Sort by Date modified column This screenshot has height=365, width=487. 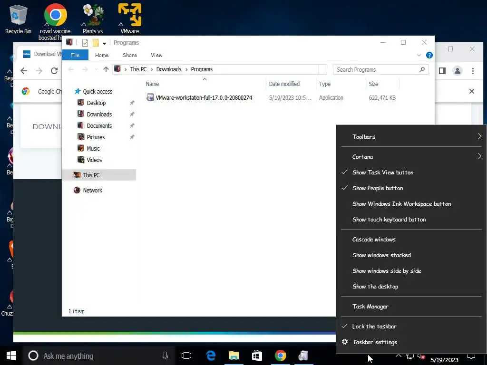pyautogui.click(x=284, y=84)
